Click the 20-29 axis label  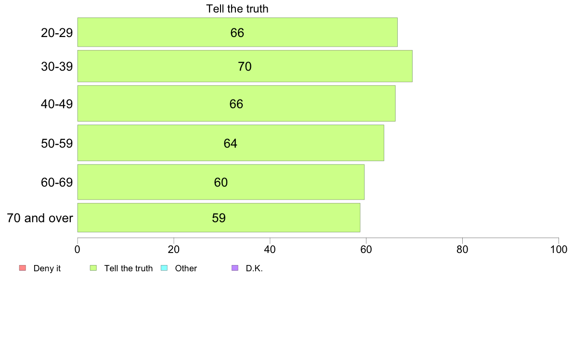[57, 33]
